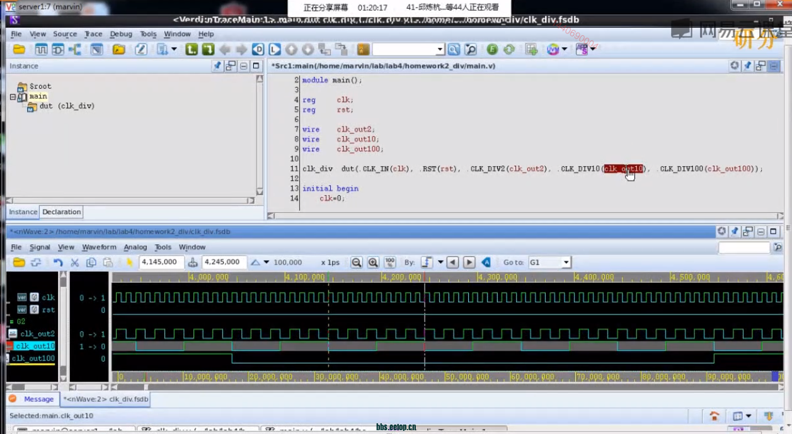Open new schematic window icon
This screenshot has width=792, height=434.
[57, 49]
